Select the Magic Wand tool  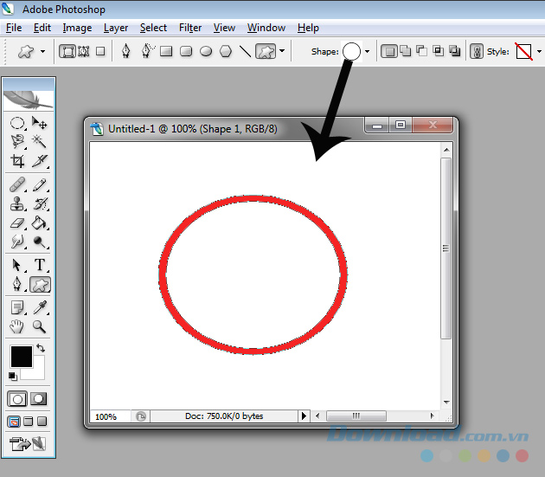coord(40,141)
